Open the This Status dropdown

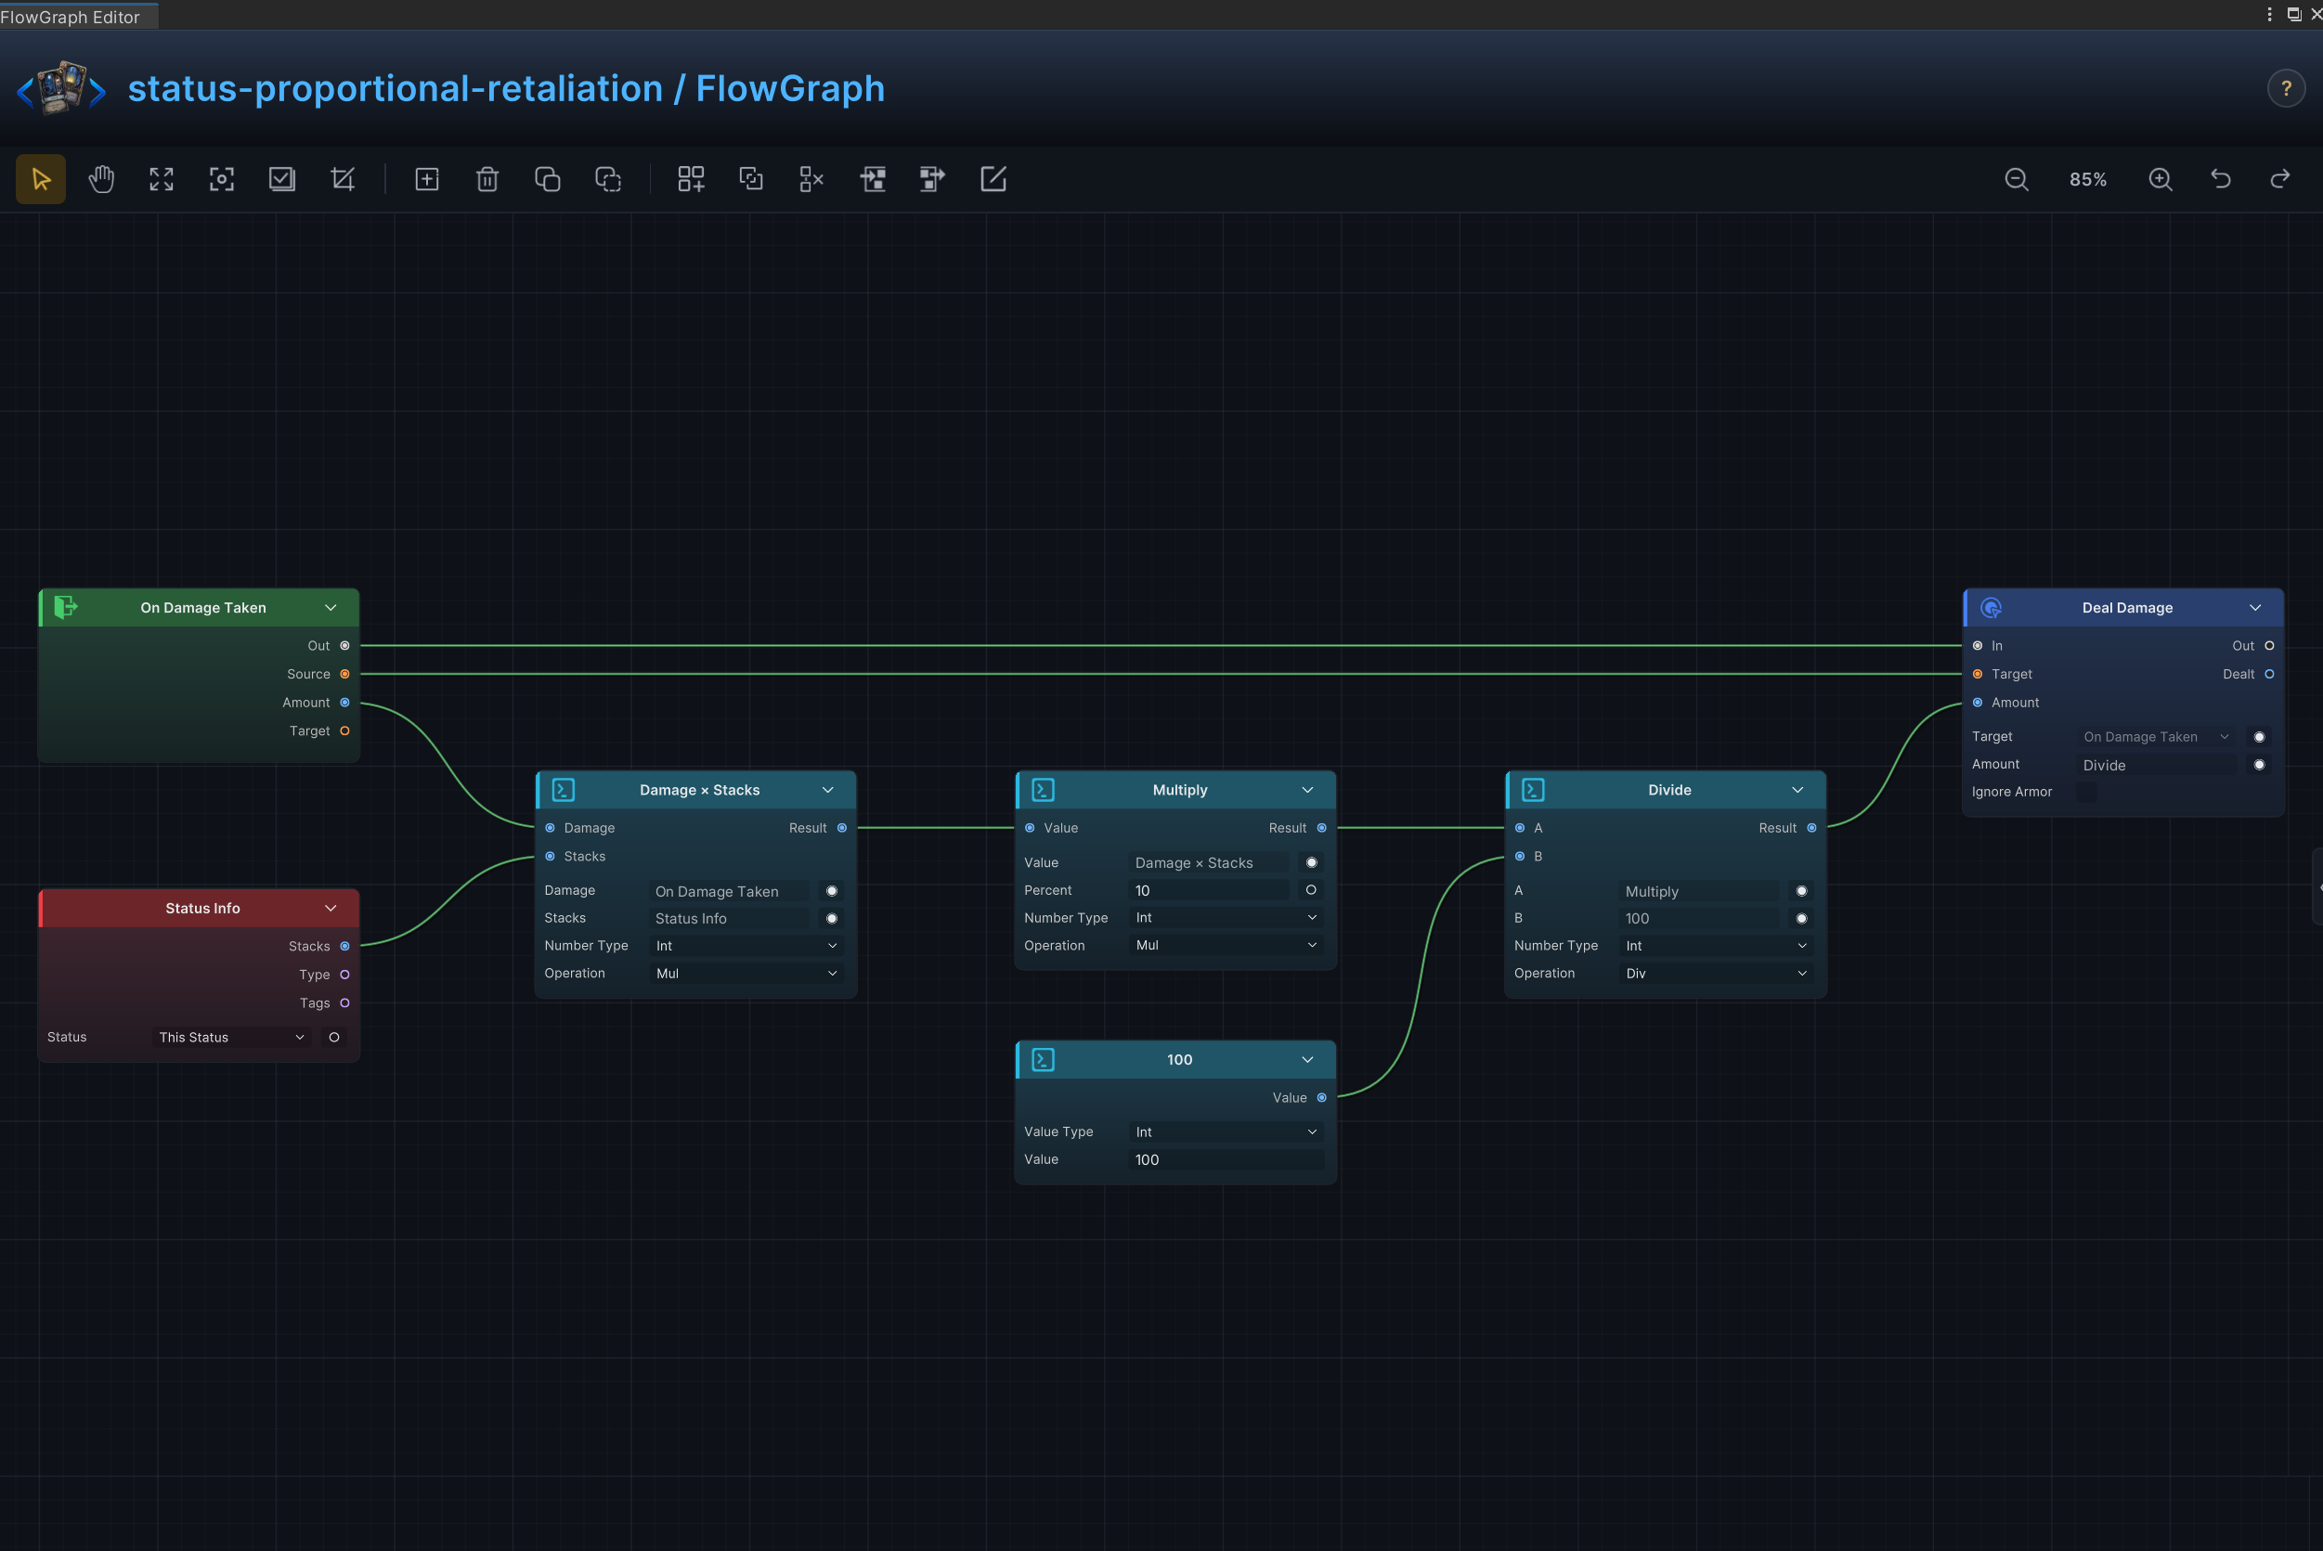click(231, 1037)
